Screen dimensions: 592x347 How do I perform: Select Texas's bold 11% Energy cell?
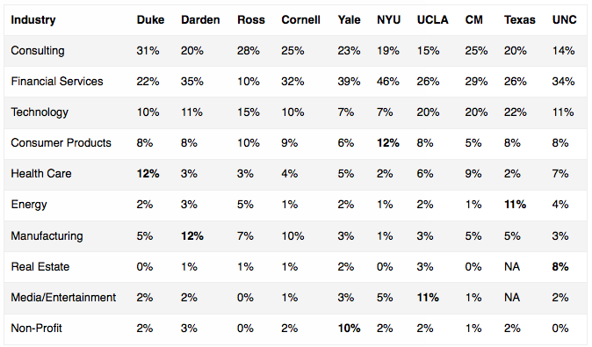(x=515, y=205)
